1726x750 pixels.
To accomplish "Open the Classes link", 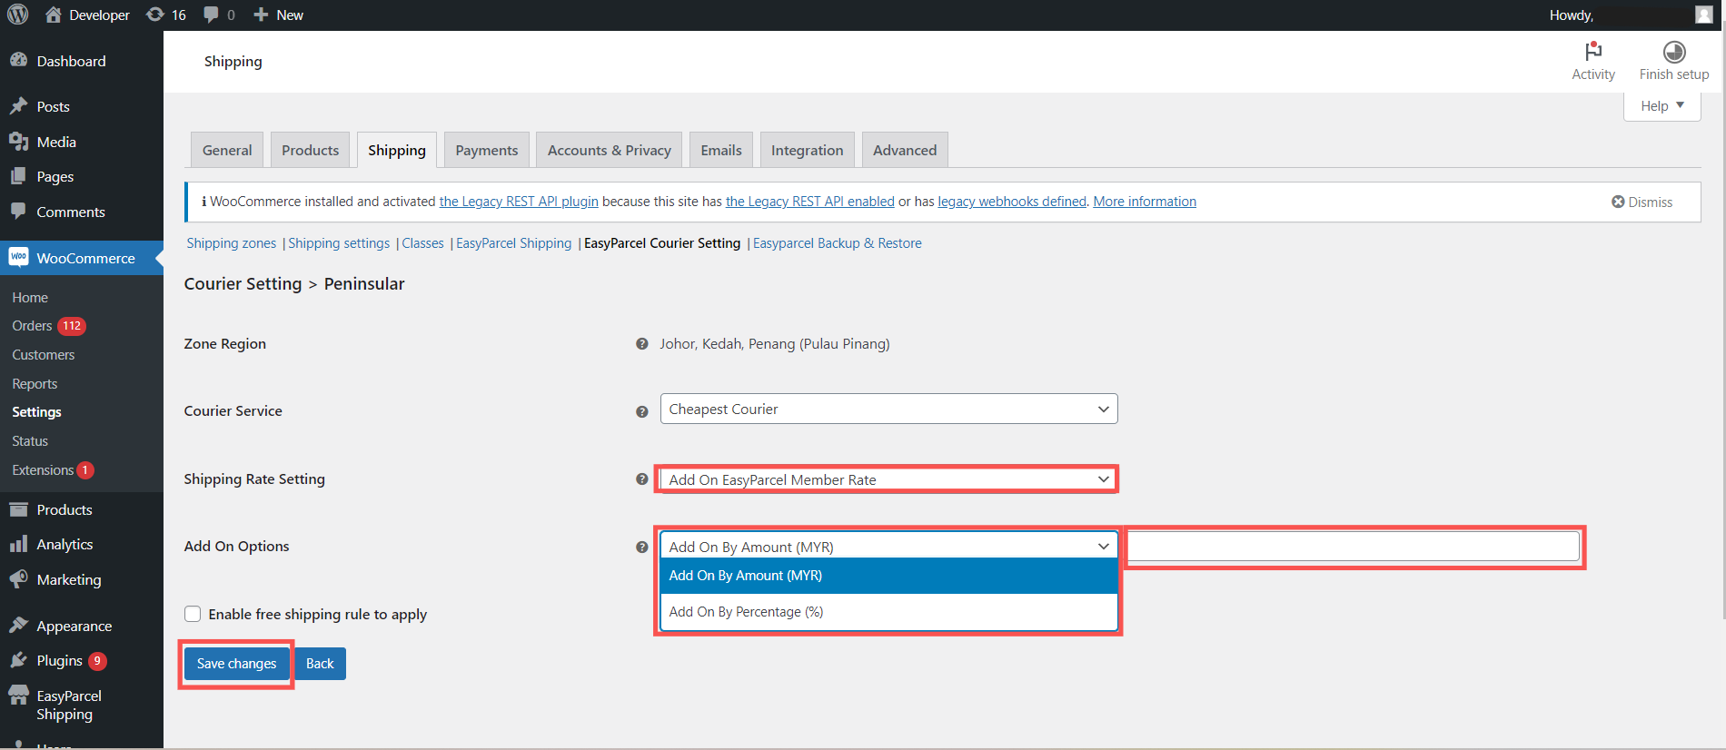I will (x=422, y=243).
